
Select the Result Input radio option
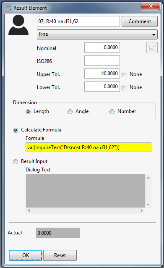point(16,162)
